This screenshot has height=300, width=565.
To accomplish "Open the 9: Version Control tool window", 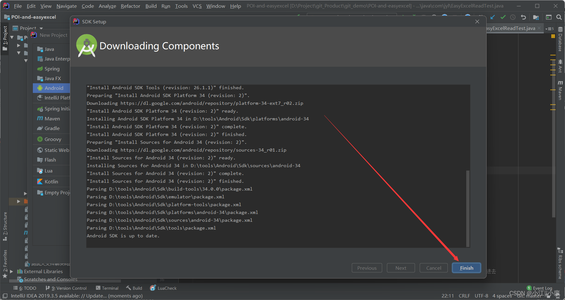I will (x=66, y=288).
